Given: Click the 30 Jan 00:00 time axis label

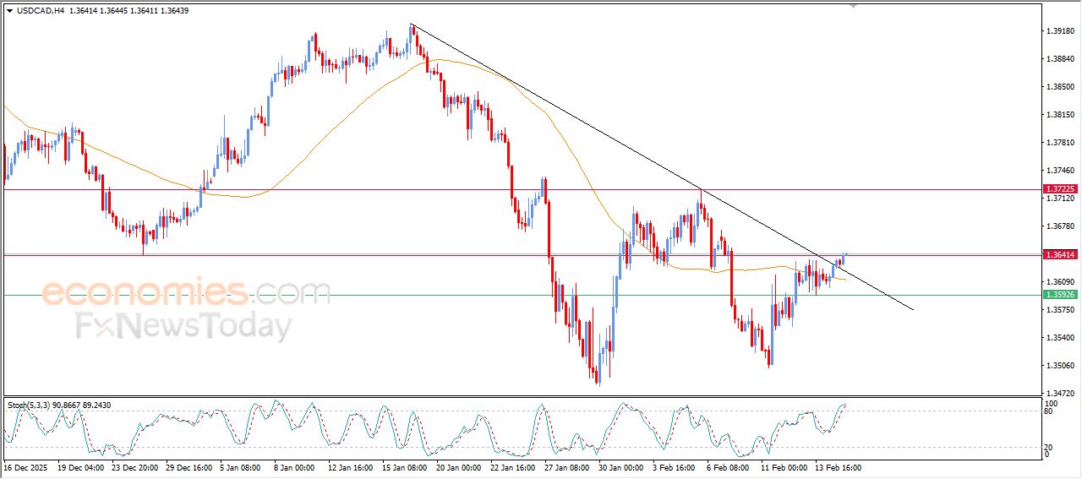Looking at the screenshot, I should pos(621,467).
